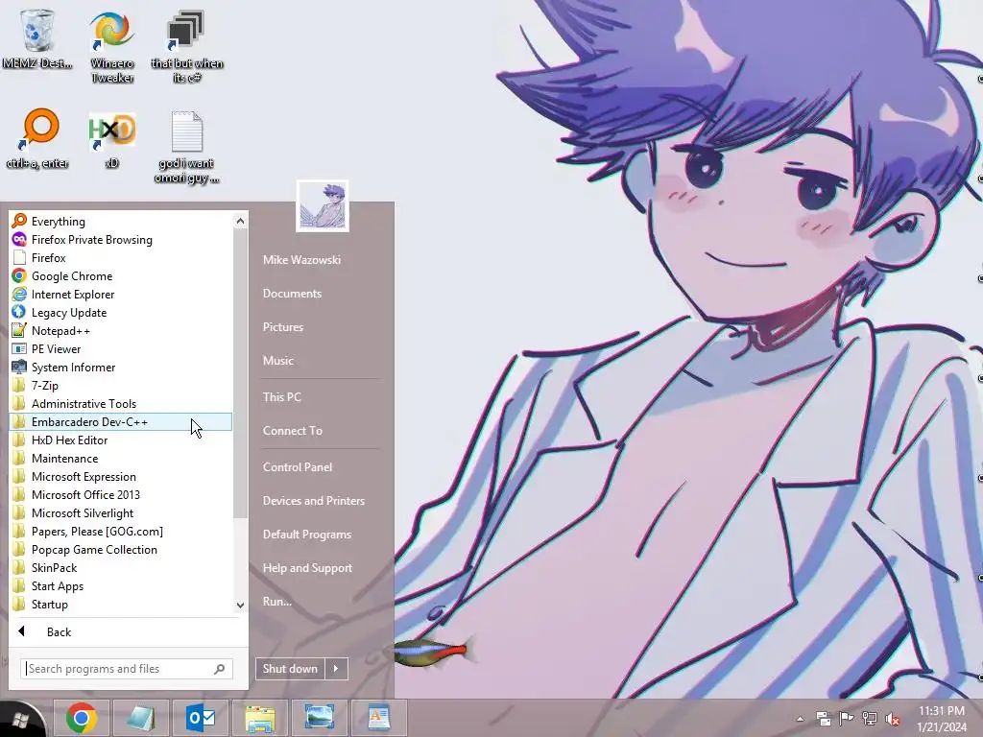The width and height of the screenshot is (983, 737).
Task: Launch Firefox from the programs list
Action: coord(120,257)
